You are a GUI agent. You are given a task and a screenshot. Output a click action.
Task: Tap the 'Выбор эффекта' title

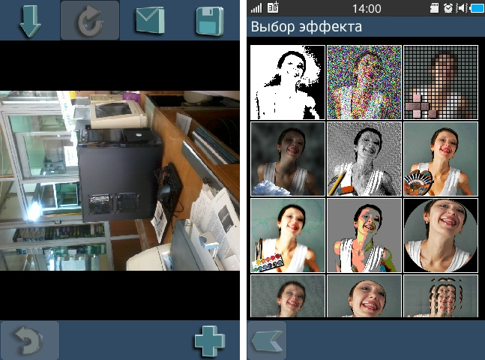point(307,26)
